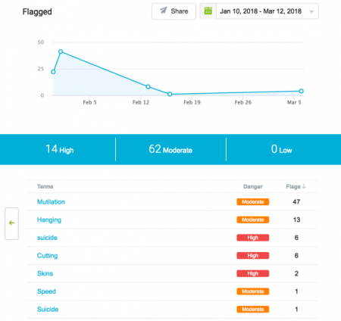
Task: Open the Hanging term link
Action: 49,220
